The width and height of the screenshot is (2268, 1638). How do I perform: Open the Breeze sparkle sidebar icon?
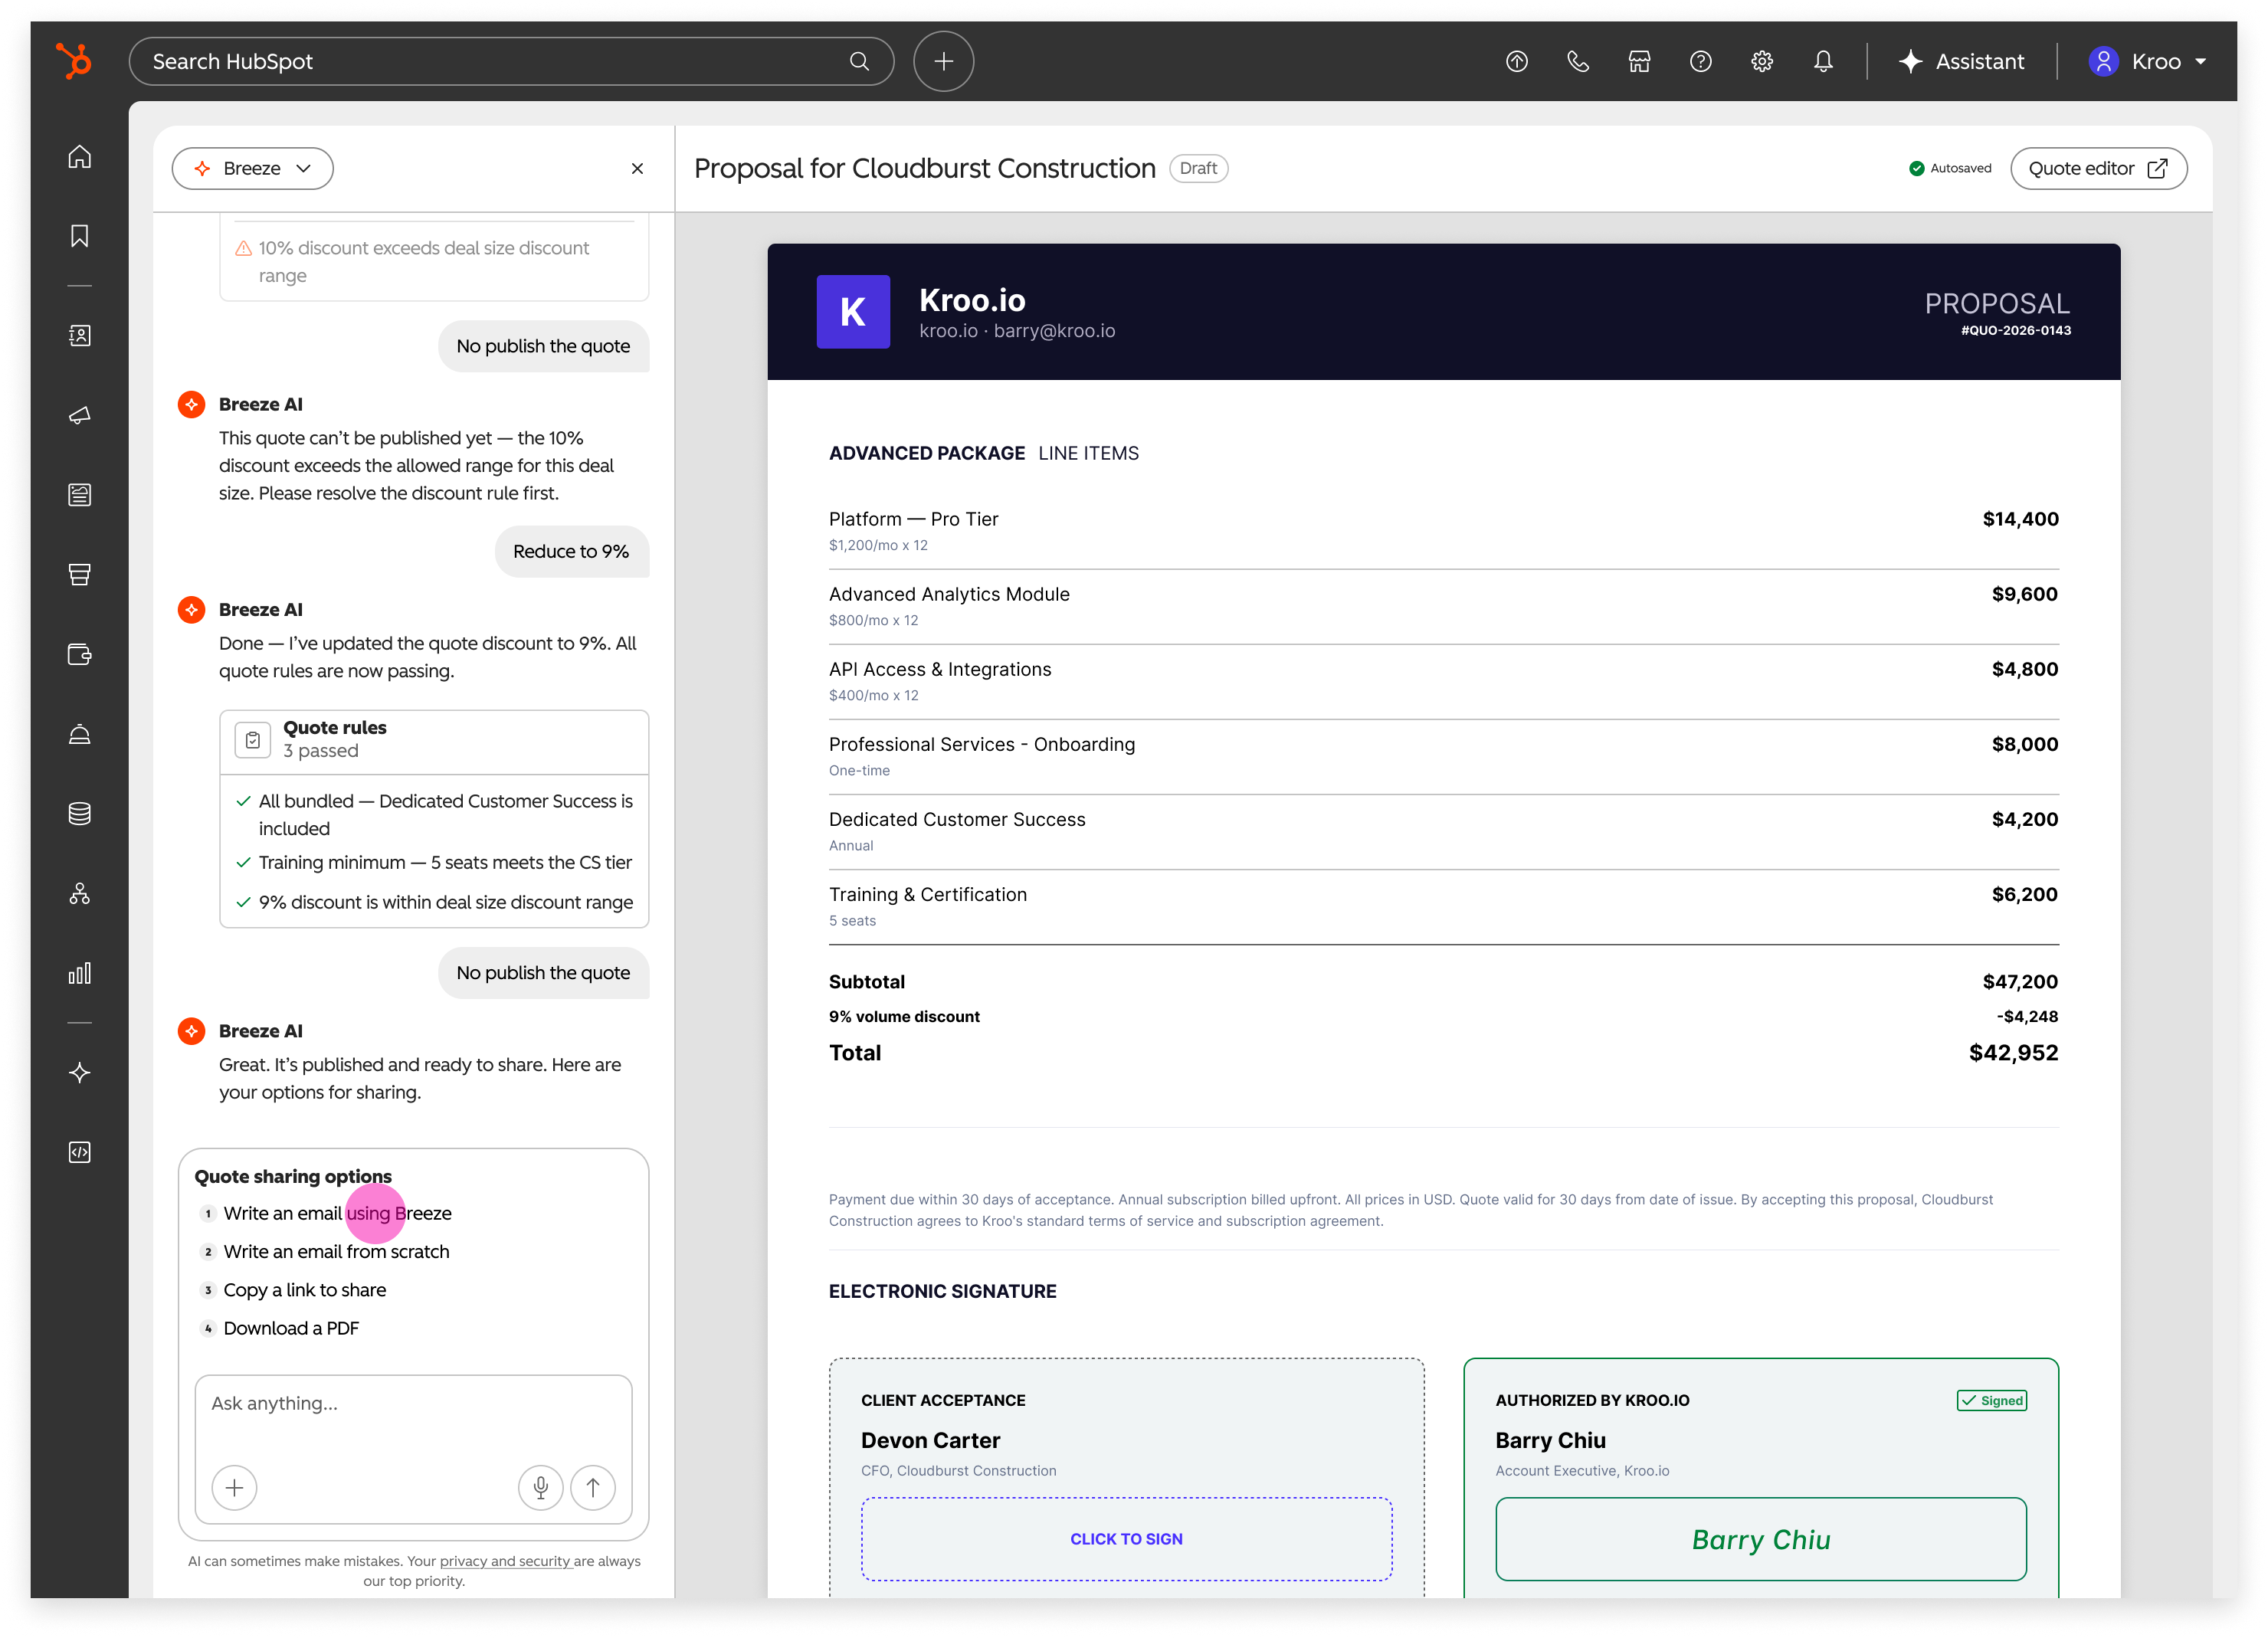79,1073
